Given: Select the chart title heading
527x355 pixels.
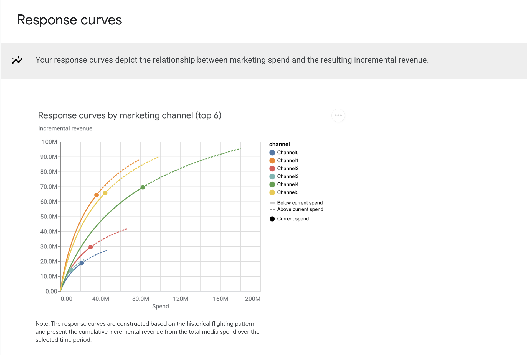Looking at the screenshot, I should 130,115.
